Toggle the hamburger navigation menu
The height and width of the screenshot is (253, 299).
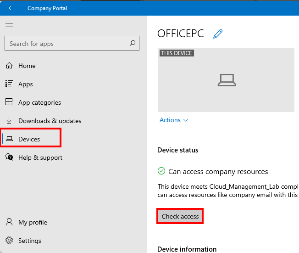(9, 25)
